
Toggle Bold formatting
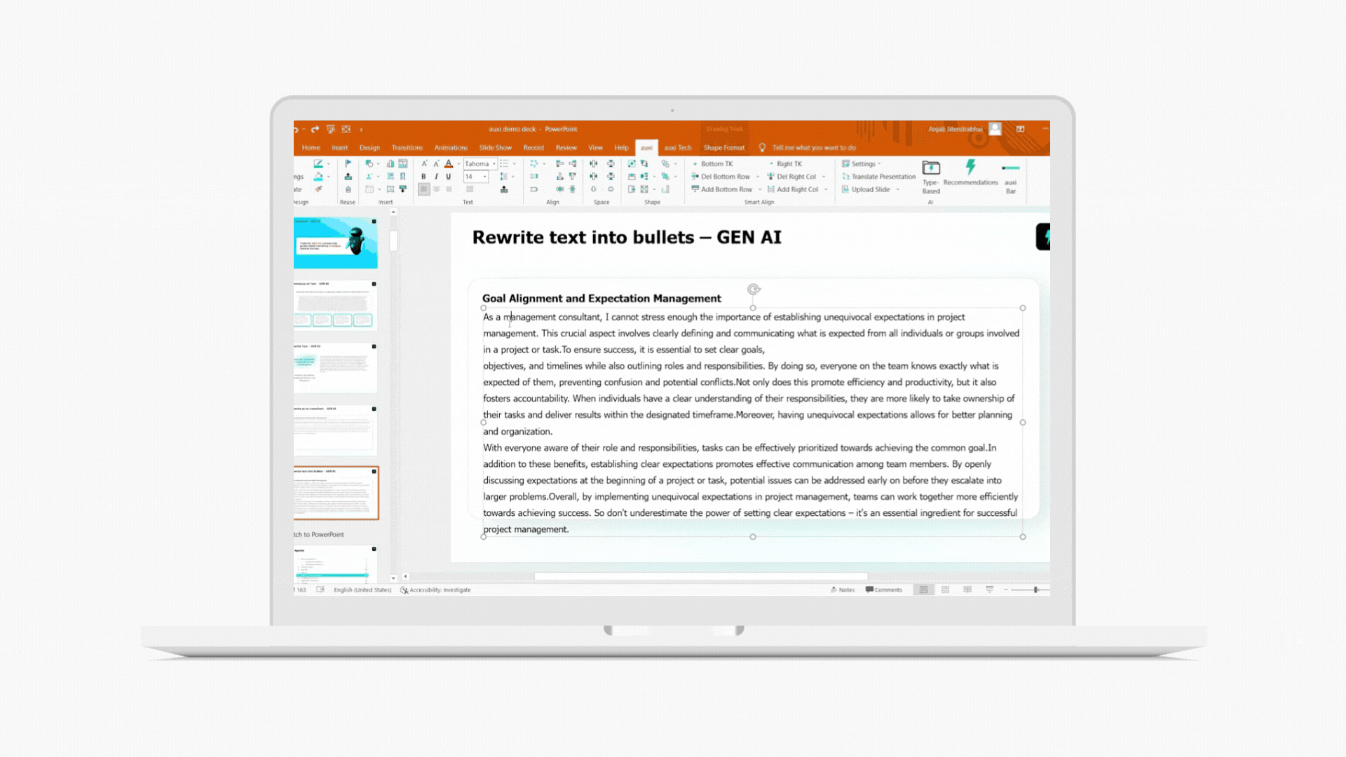(423, 177)
